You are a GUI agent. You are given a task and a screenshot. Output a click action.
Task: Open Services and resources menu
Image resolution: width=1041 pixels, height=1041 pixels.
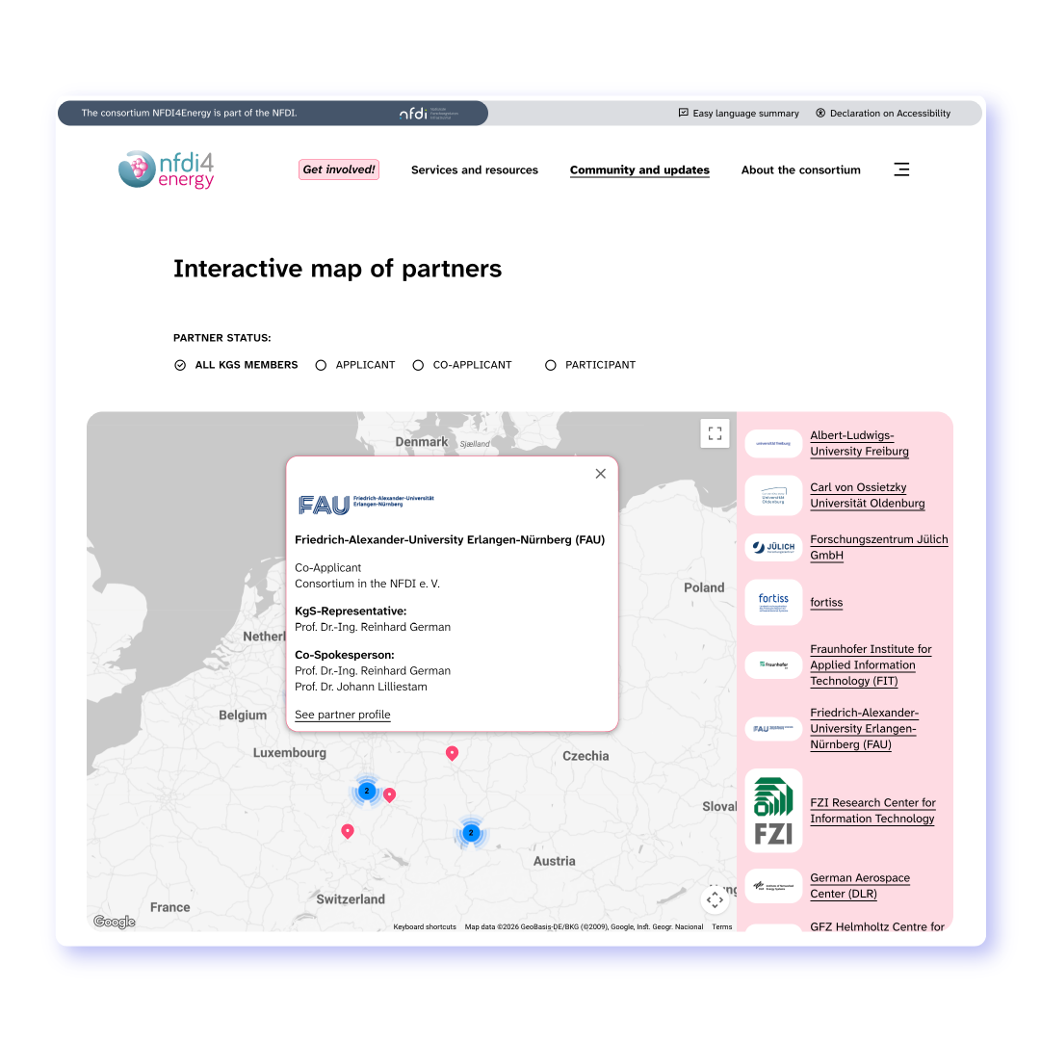pyautogui.click(x=475, y=170)
